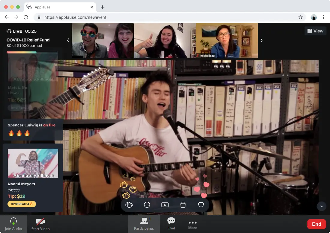Viewport: 330px width, 233px height.
Task: Click the dollar tip icon
Action: [x=165, y=205]
